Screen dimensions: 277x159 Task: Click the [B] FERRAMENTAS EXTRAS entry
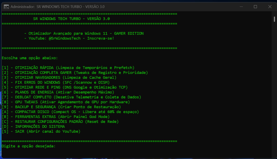(55, 117)
